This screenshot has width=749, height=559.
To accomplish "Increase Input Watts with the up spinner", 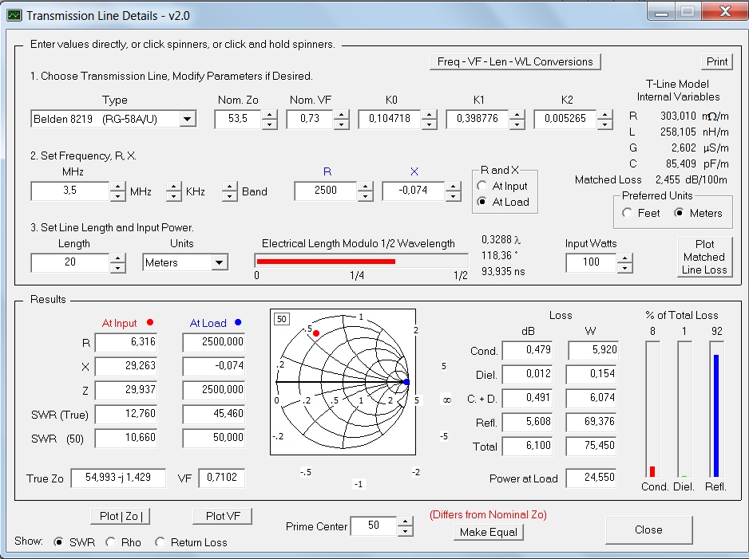I will point(624,258).
